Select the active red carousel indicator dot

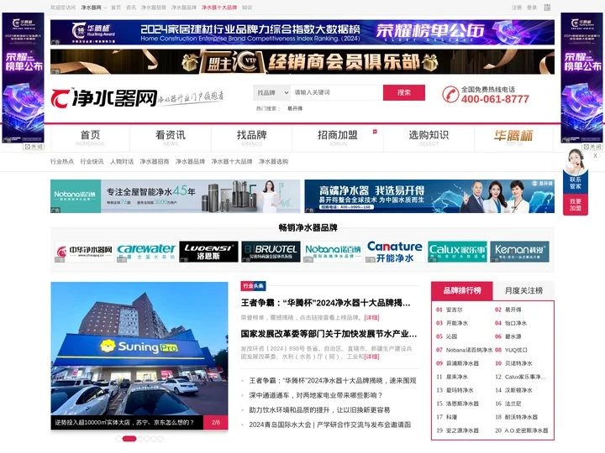(129, 439)
